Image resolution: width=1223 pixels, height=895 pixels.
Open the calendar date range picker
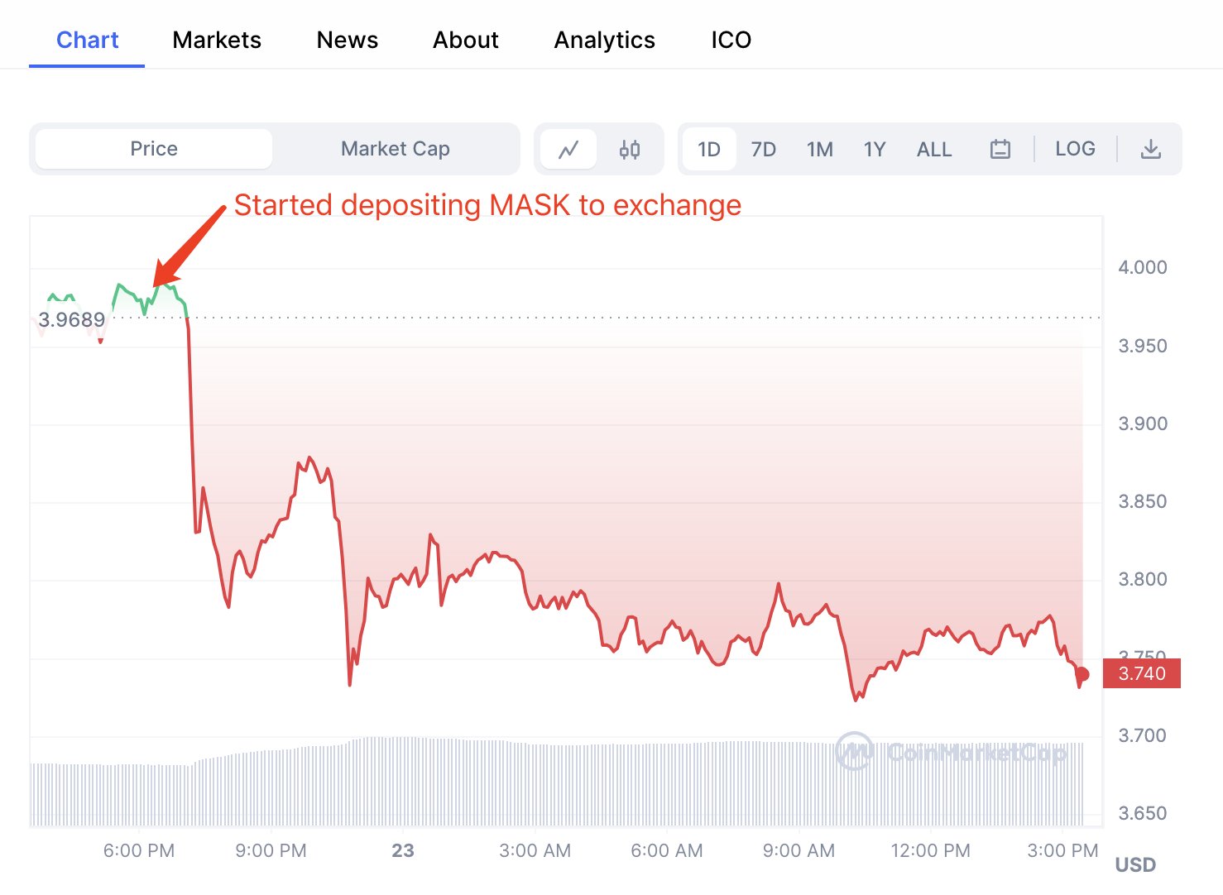(x=1000, y=150)
